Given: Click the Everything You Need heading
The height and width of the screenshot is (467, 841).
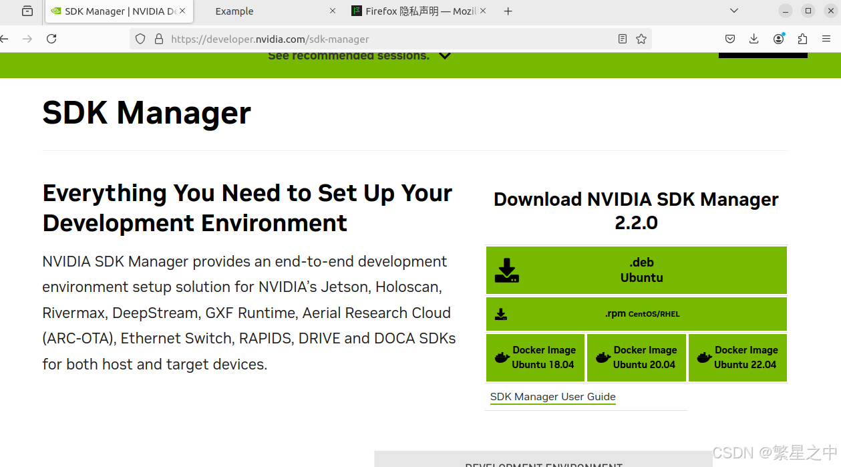Looking at the screenshot, I should [248, 208].
